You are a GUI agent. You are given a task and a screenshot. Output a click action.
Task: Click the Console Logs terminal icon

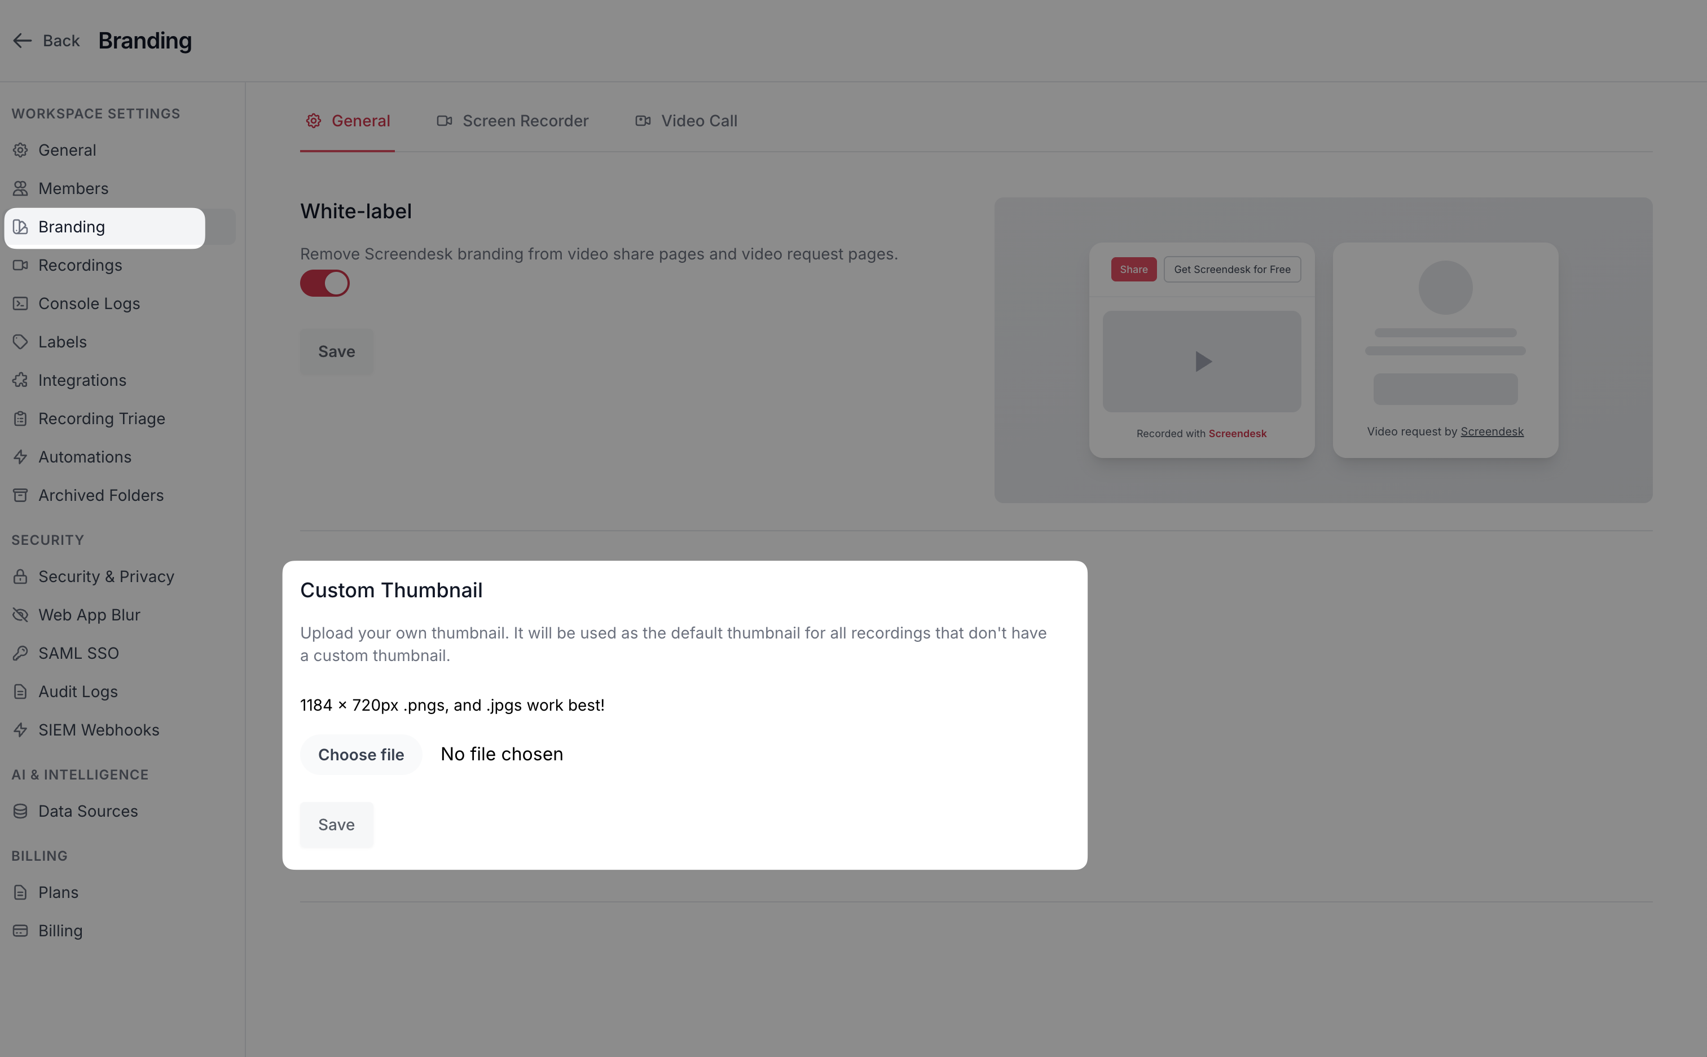pyautogui.click(x=20, y=303)
